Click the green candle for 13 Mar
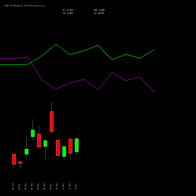 (77, 145)
